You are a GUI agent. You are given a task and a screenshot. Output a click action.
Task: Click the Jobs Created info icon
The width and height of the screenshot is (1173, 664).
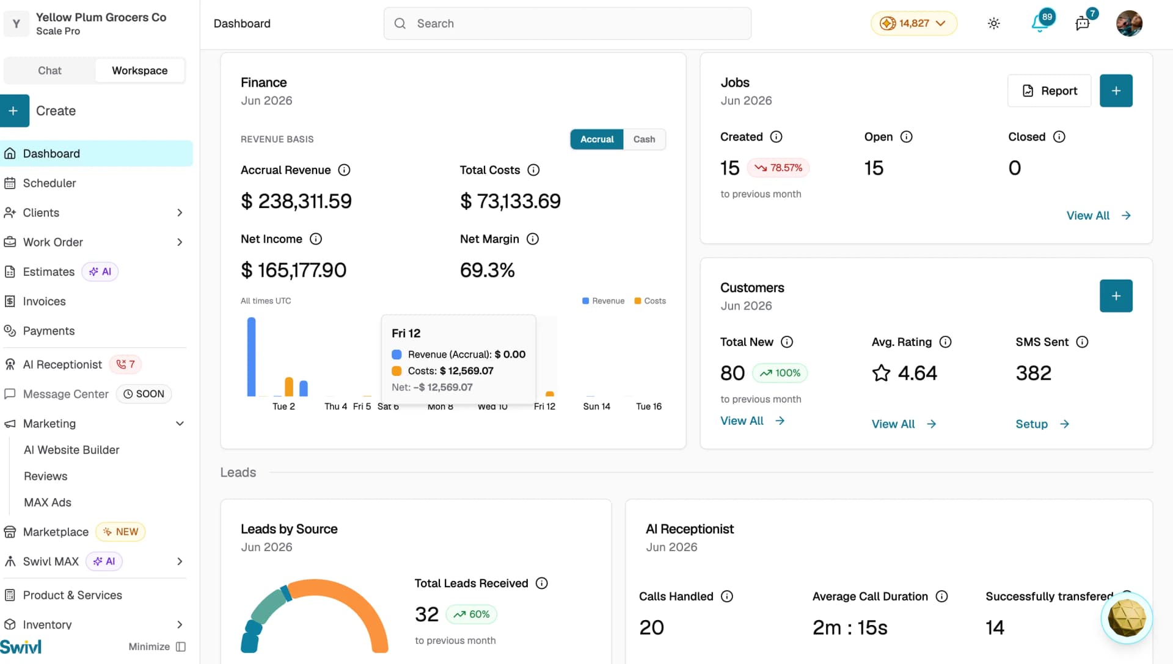[776, 137]
